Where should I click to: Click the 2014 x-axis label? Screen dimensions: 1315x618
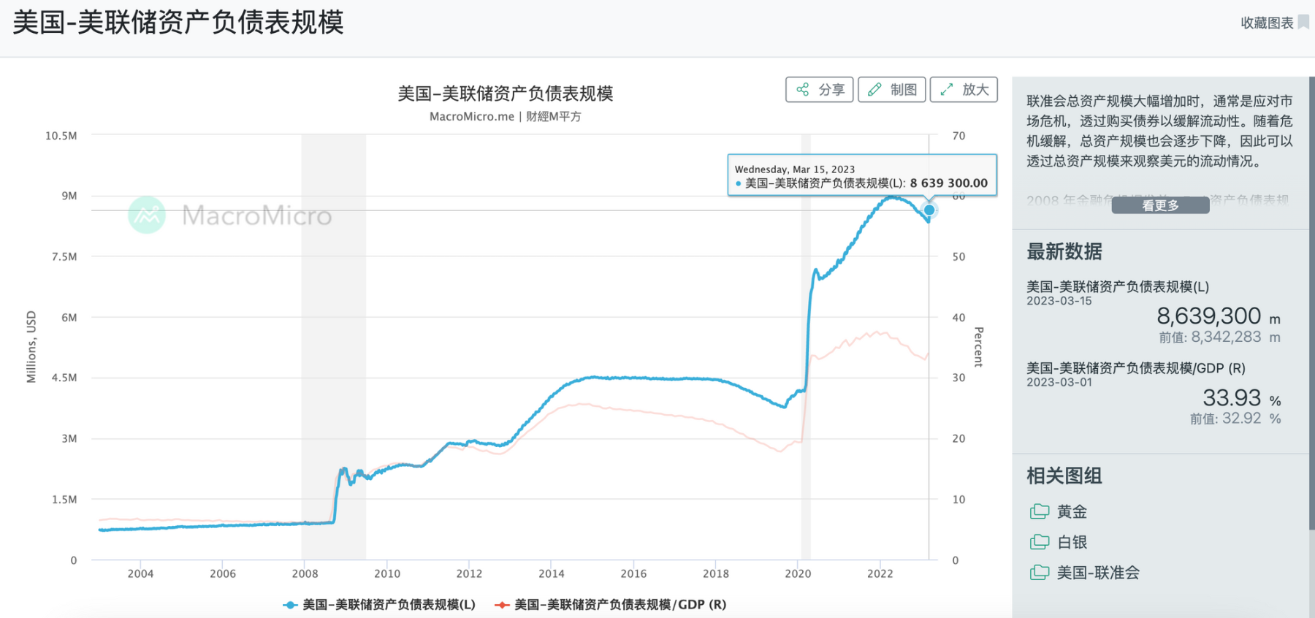[552, 574]
